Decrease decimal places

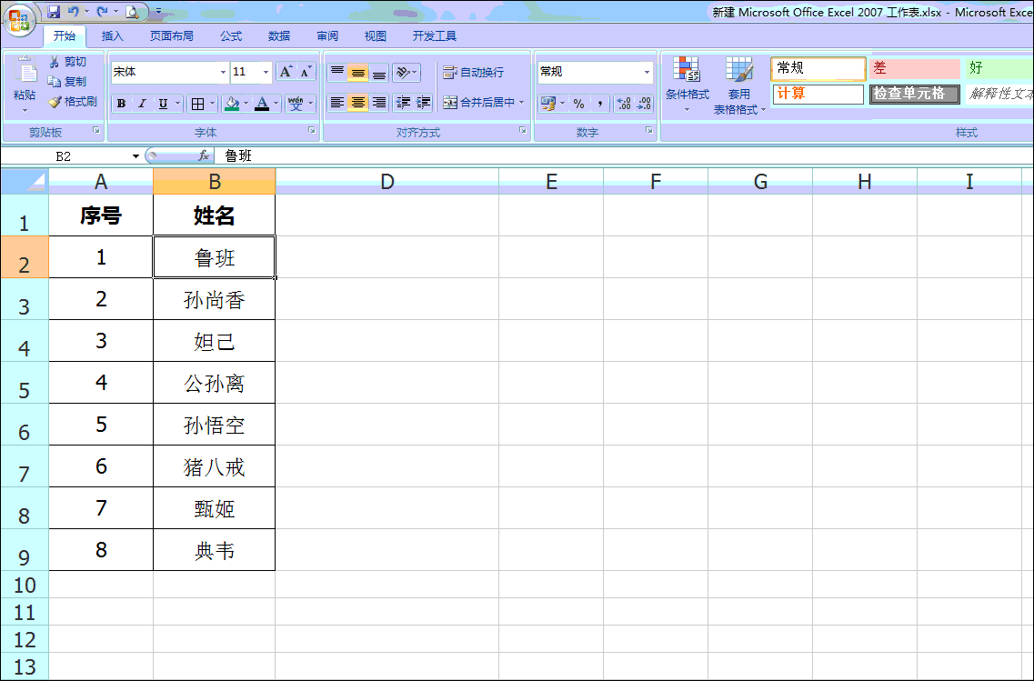tap(644, 104)
